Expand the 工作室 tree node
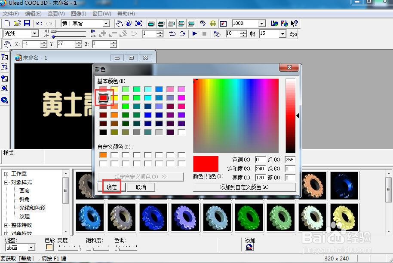The height and width of the screenshot is (263, 393). 6,174
